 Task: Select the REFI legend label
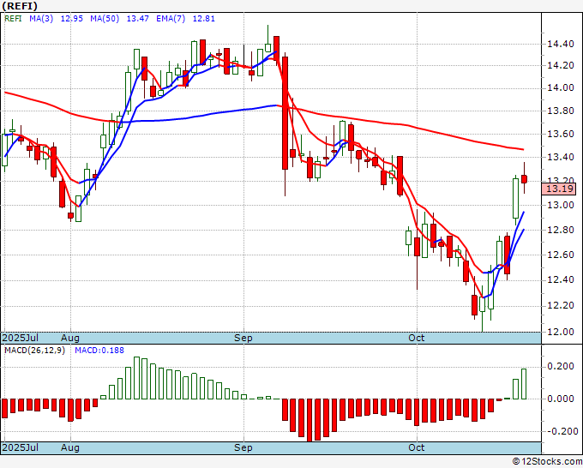point(13,19)
